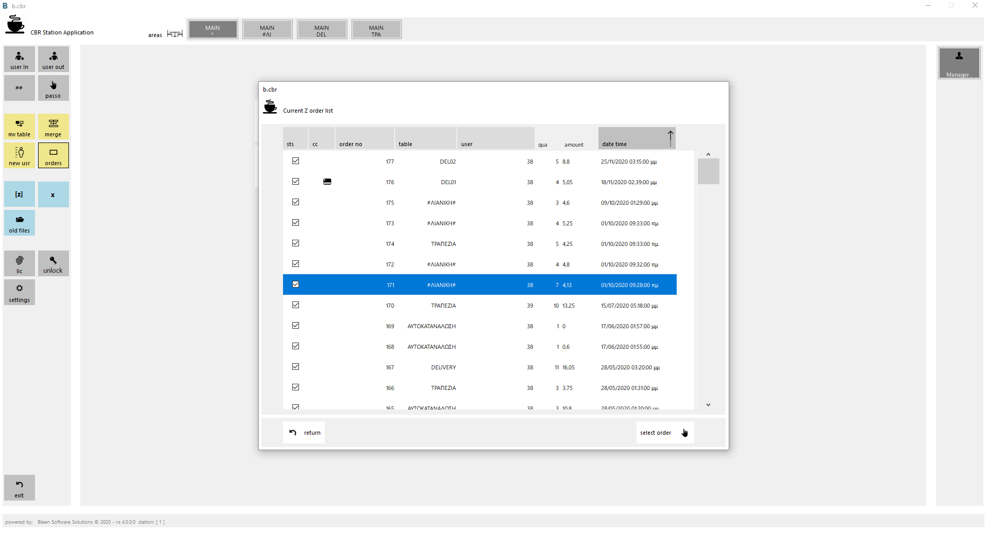Click the lic fingerprint icon

click(20, 260)
